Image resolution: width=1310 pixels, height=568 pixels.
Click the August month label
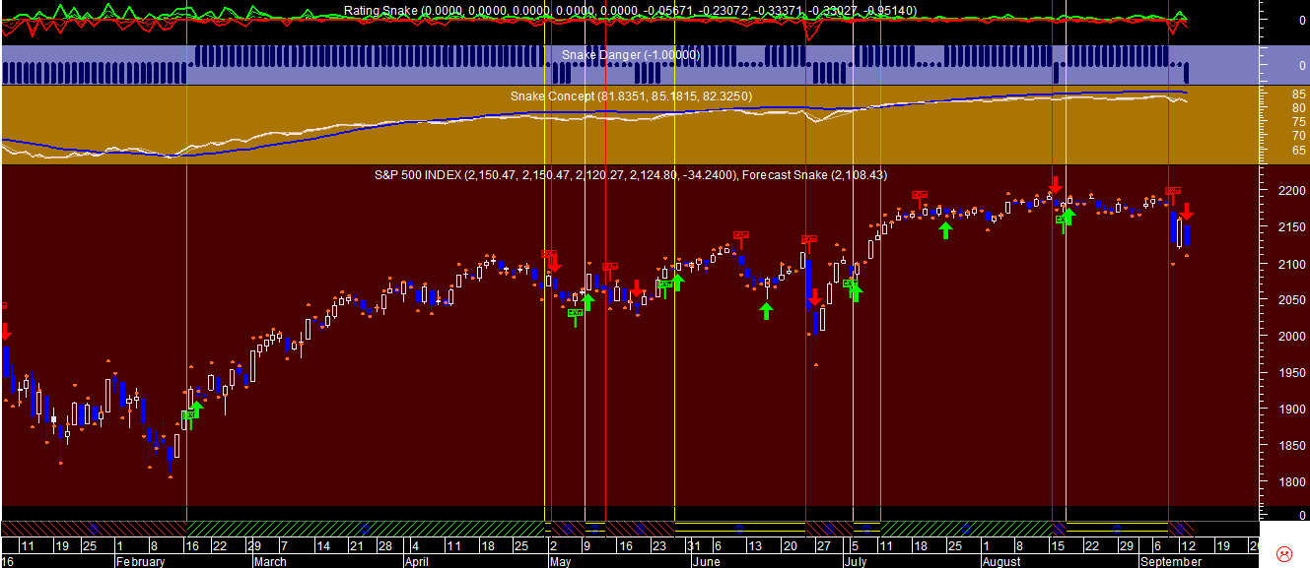click(x=1000, y=562)
